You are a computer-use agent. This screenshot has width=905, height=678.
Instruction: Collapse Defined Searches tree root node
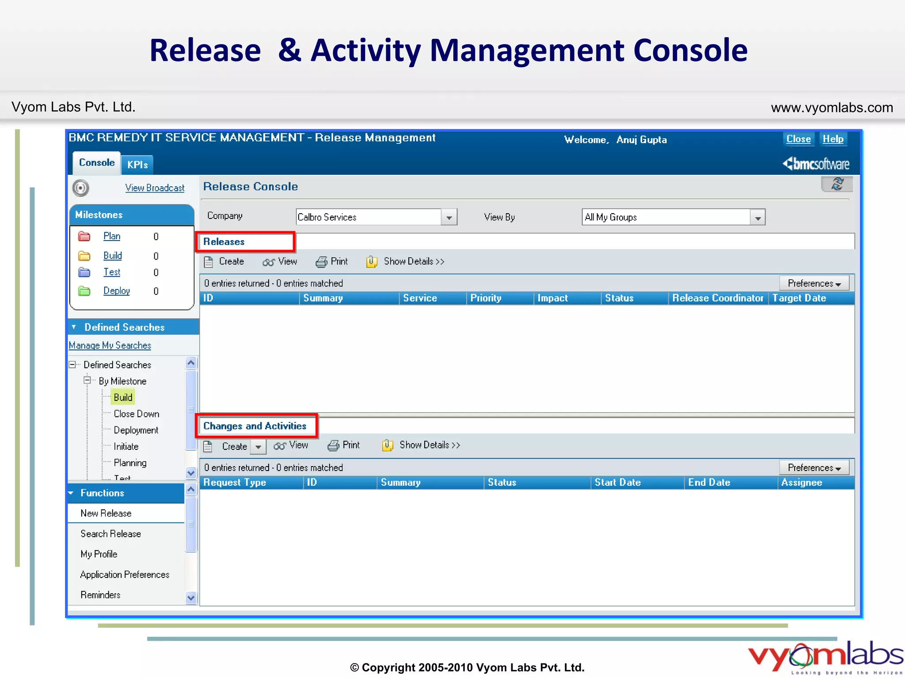[x=72, y=365]
